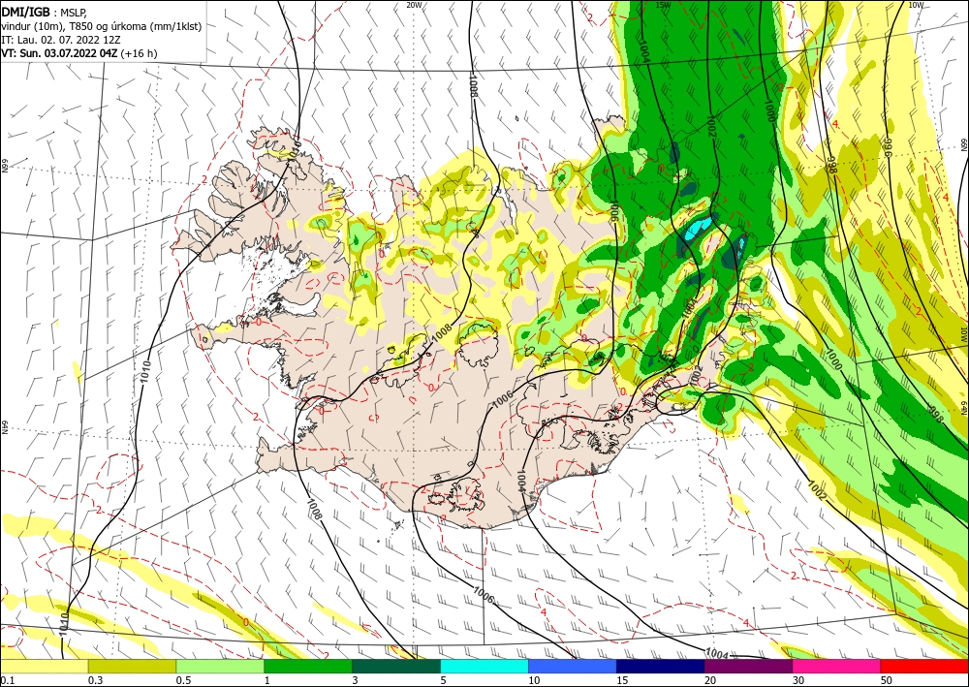Click the olive yellow 0.3–0.5 legend swatch
Viewport: 969px width, 687px height.
(x=132, y=666)
